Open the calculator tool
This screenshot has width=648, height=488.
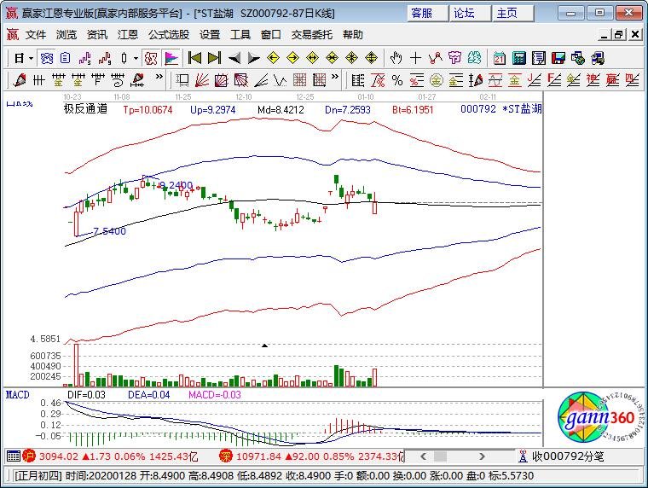519,58
